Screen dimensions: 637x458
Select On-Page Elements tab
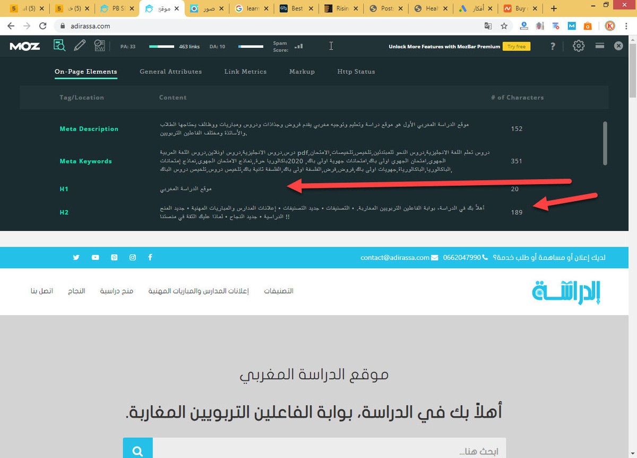click(x=86, y=71)
